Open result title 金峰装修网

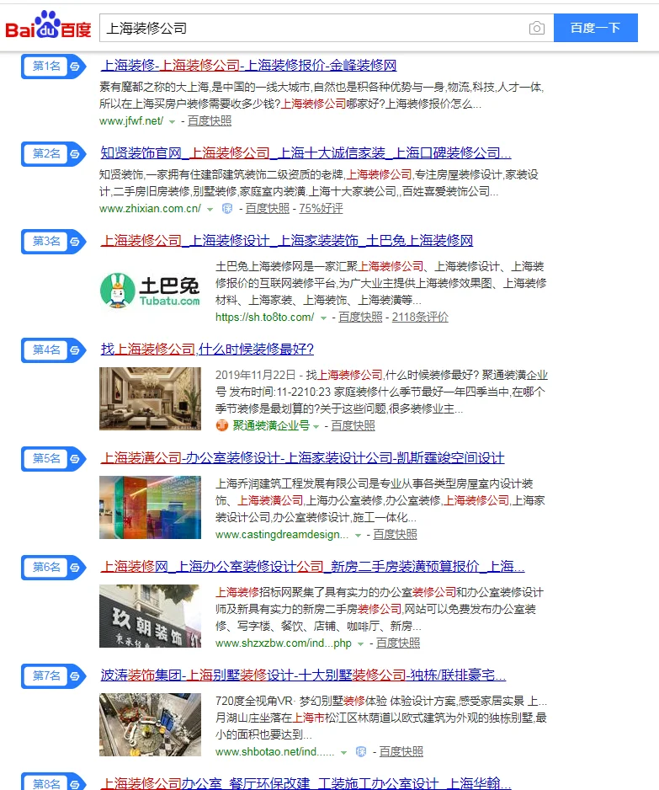248,65
